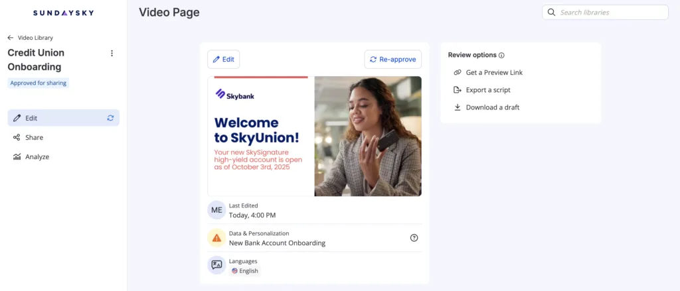Screen dimensions: 680x291
Task: Click the SundaySky logo
Action: (62, 13)
